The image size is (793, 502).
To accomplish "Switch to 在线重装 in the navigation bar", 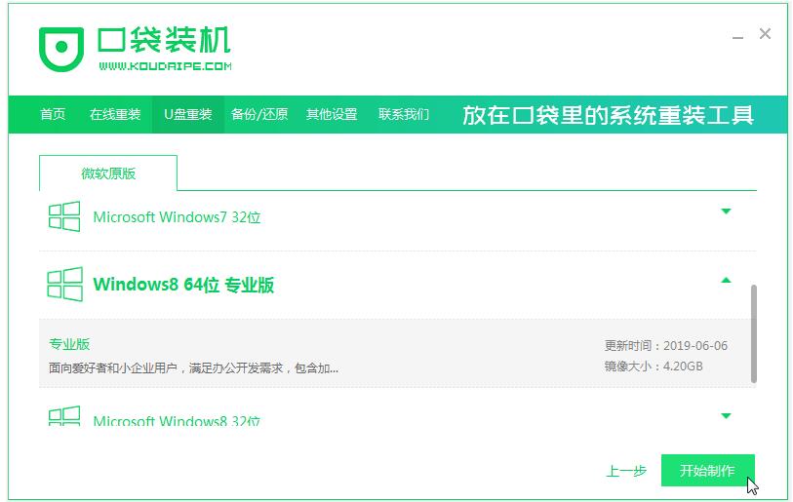I will pyautogui.click(x=115, y=114).
